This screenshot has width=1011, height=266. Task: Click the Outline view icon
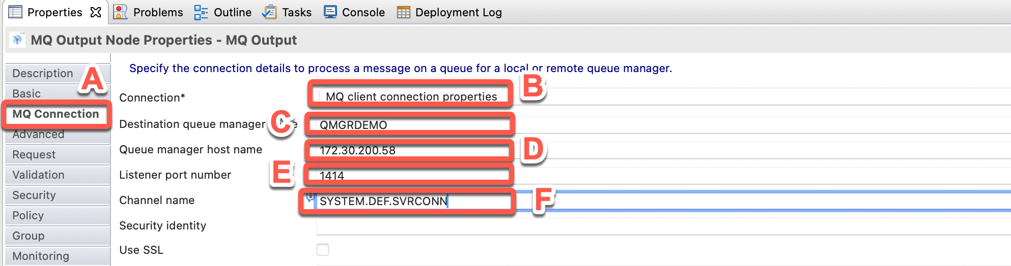point(201,12)
